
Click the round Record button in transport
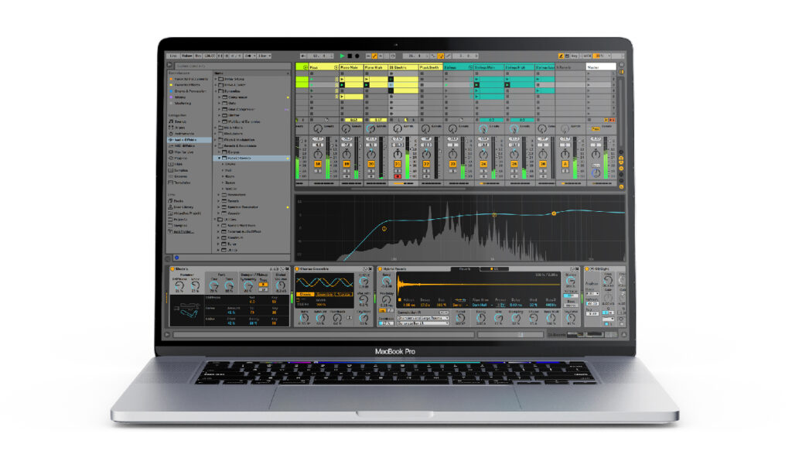[x=356, y=56]
